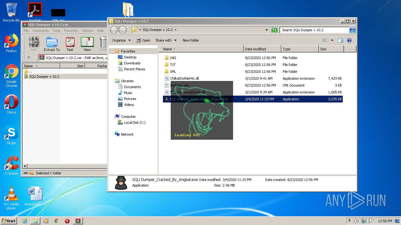
Task: Click WinRAR archive path field
Action: [x=73, y=58]
